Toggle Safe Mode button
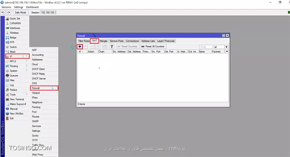Viewport: 290px width, 157px height. tap(21, 12)
